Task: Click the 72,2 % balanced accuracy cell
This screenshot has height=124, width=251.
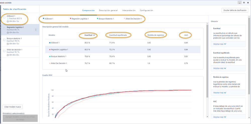Action: pos(112,50)
